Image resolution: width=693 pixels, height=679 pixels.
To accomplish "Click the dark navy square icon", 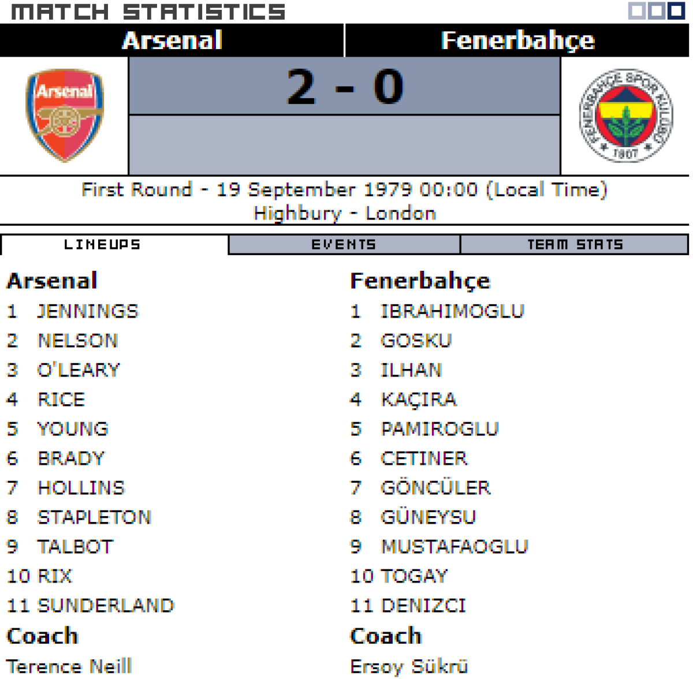I will click(x=676, y=11).
